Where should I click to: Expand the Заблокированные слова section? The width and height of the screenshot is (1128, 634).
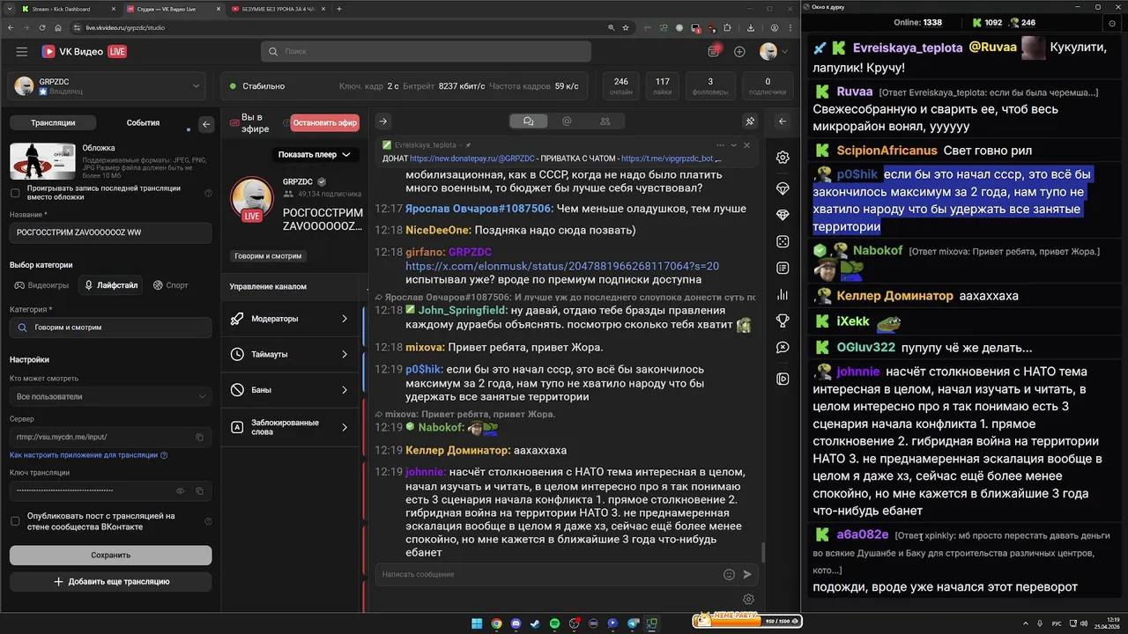tap(291, 427)
